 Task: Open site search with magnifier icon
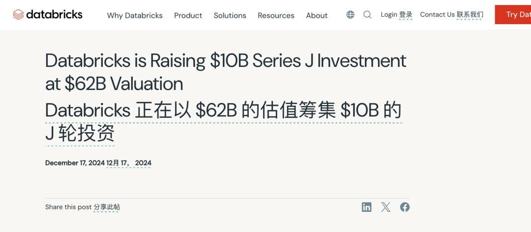click(367, 15)
